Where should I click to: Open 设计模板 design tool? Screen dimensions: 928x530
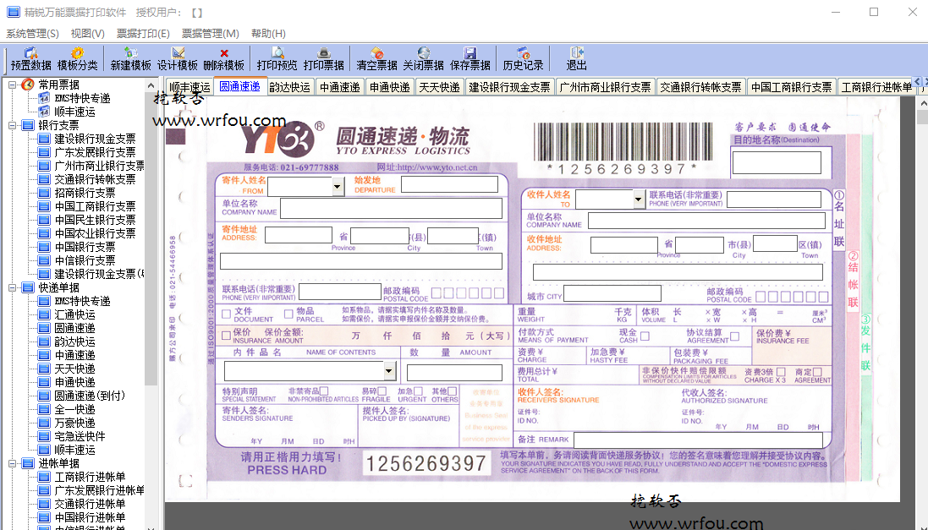click(178, 59)
